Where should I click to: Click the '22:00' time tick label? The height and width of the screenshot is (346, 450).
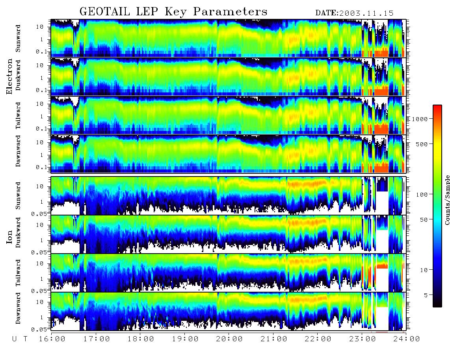318,339
